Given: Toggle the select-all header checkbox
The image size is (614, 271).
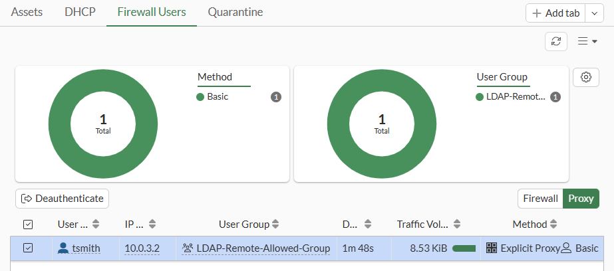Looking at the screenshot, I should click(28, 225).
